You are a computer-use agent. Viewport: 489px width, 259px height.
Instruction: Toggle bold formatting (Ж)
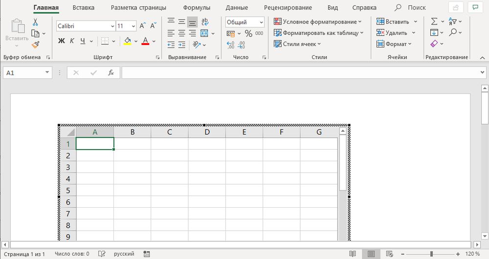click(x=62, y=41)
